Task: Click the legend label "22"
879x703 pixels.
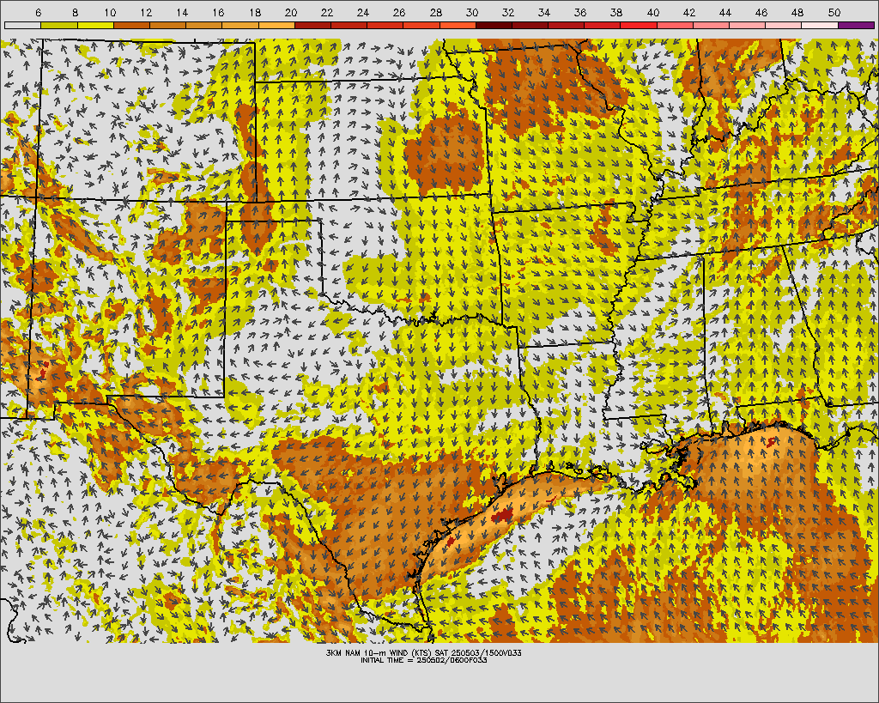Action: (x=327, y=12)
